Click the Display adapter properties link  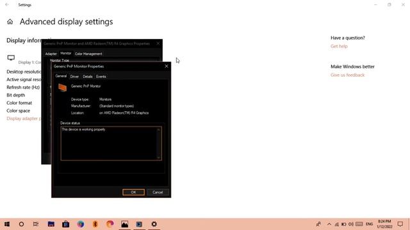click(24, 118)
